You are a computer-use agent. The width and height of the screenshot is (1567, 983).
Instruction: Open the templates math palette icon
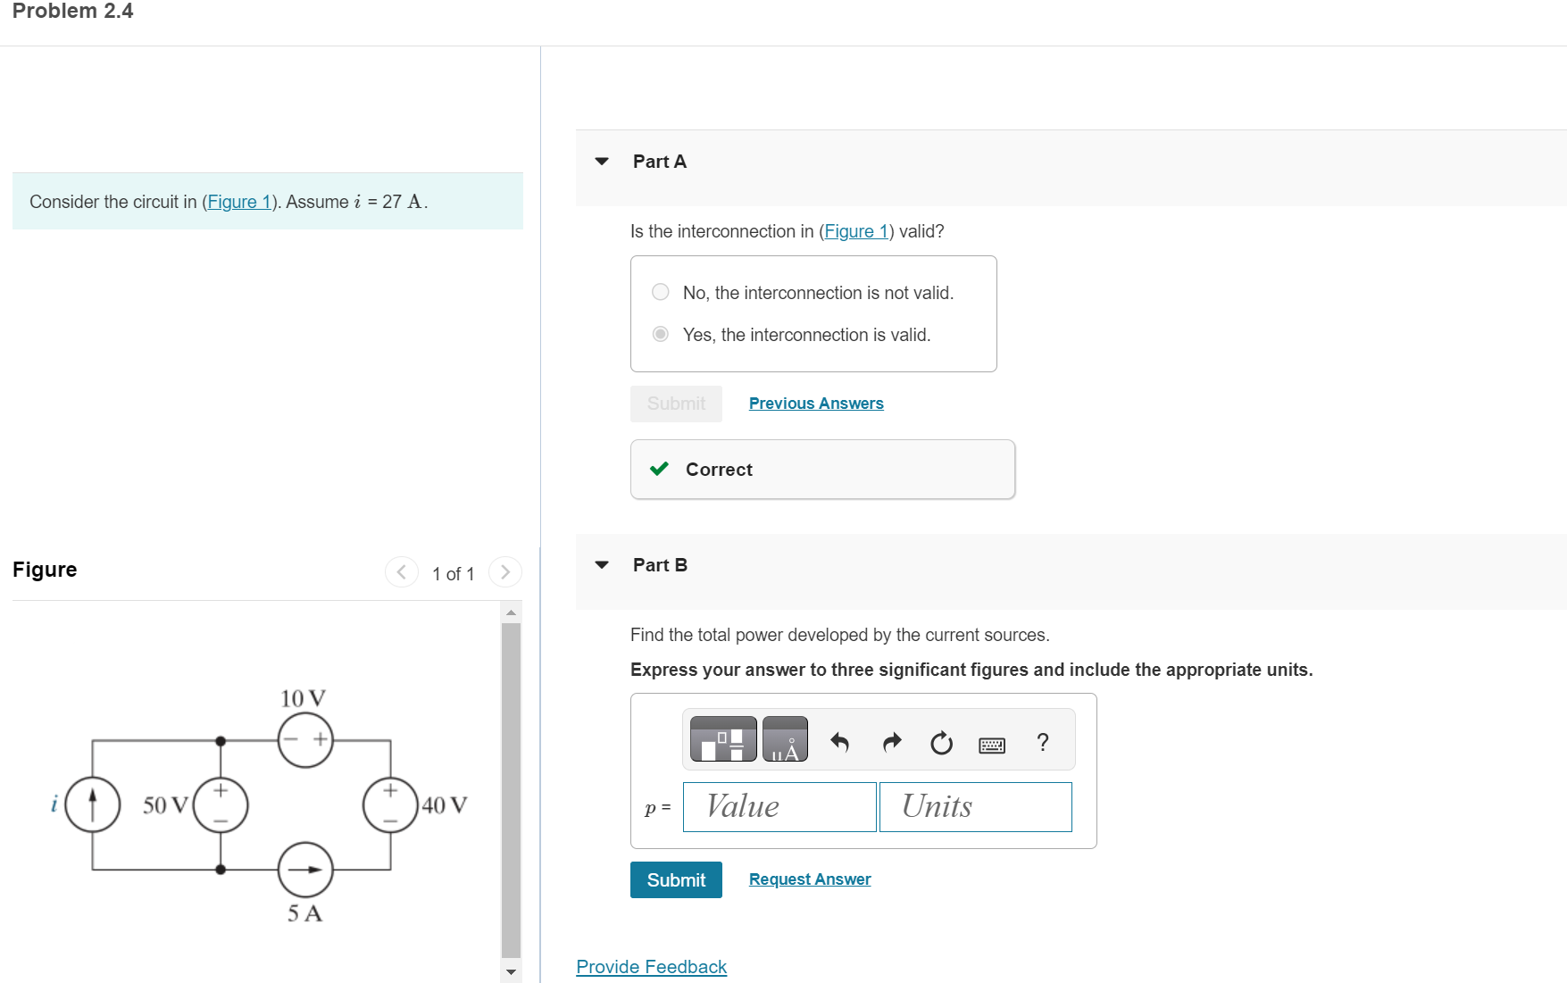723,739
